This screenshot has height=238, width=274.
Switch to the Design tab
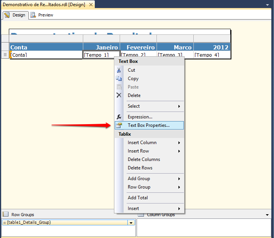click(x=16, y=15)
